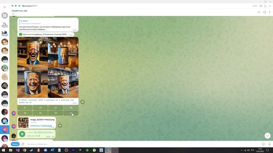Click the V4 variation button

coord(40,113)
